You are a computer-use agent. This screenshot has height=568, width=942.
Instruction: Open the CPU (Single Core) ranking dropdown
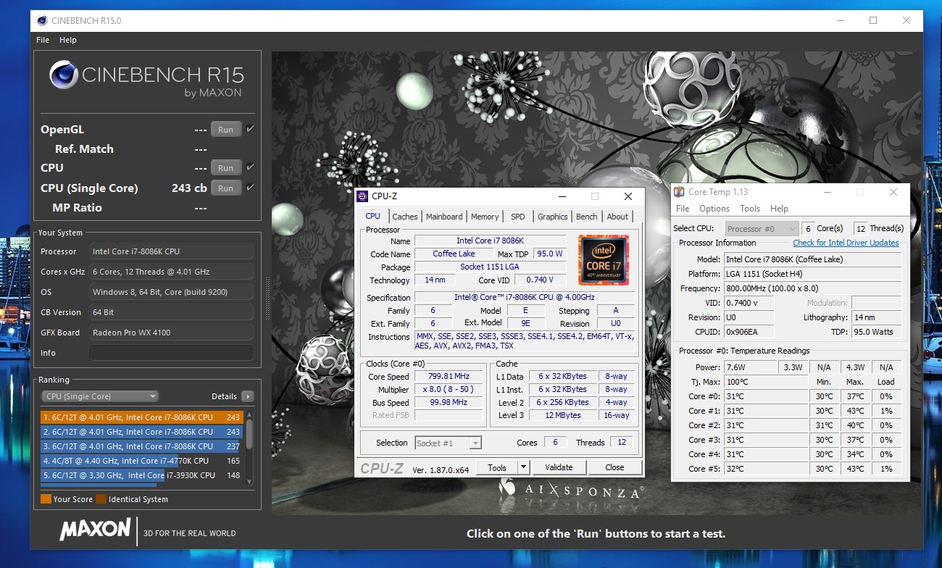pyautogui.click(x=100, y=396)
